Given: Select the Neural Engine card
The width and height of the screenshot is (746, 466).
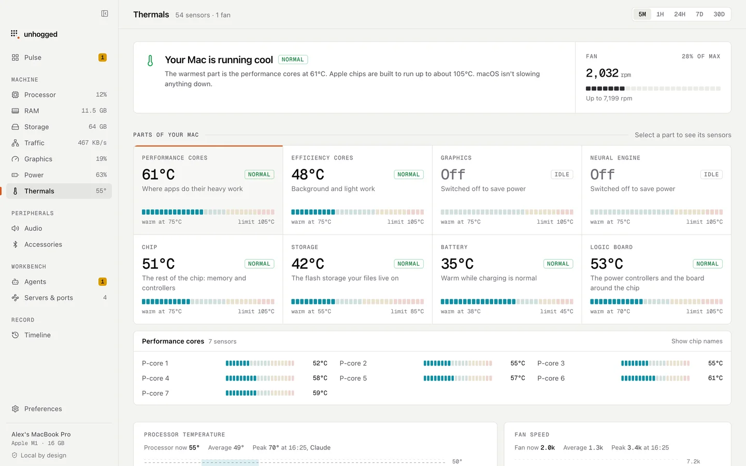Looking at the screenshot, I should tap(656, 190).
